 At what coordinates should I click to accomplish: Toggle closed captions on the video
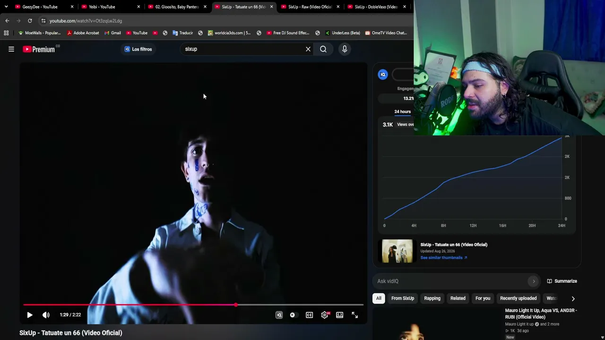point(309,315)
